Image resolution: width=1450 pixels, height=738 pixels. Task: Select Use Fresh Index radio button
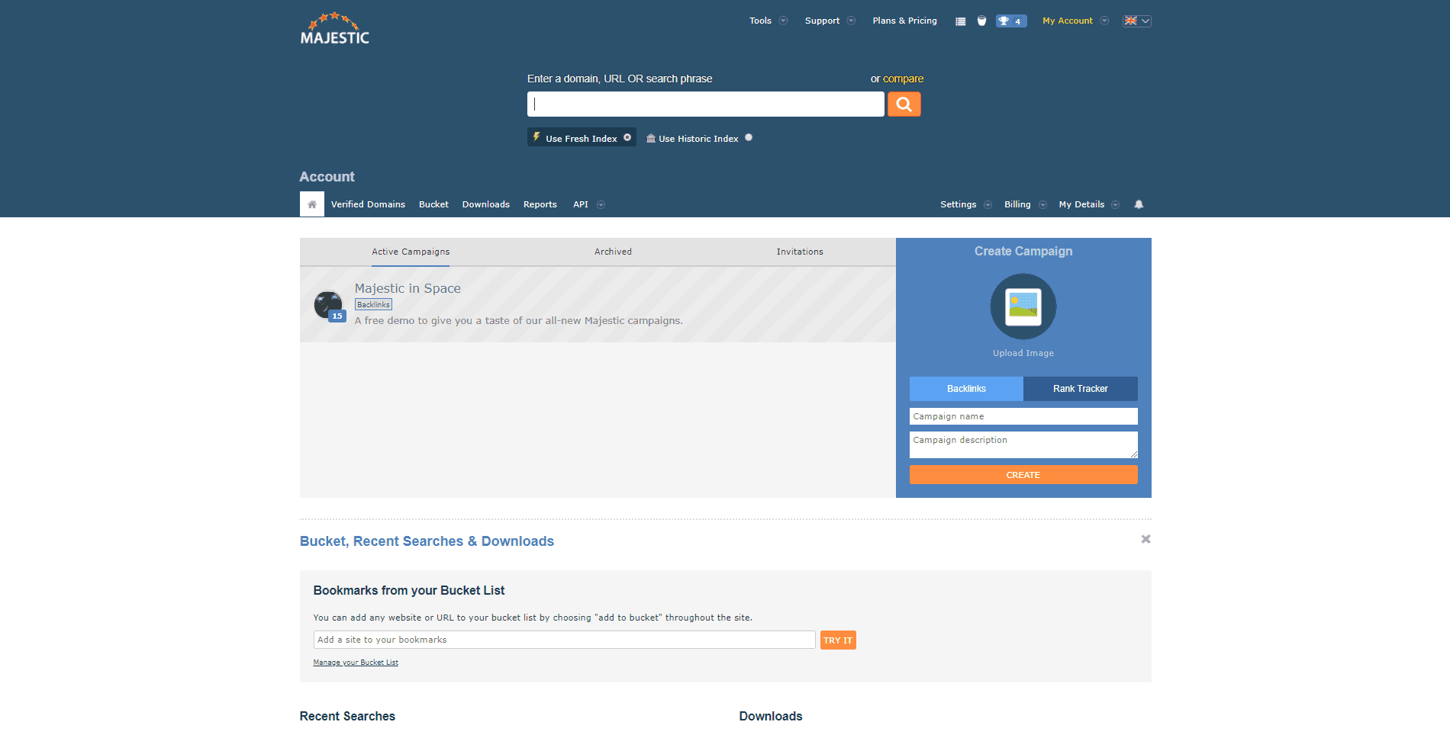[627, 138]
